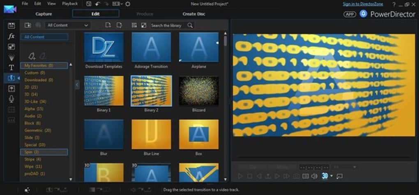Click Sign in to DirectorZone link
Viewport: 419px width, 195px height.
click(x=363, y=4)
